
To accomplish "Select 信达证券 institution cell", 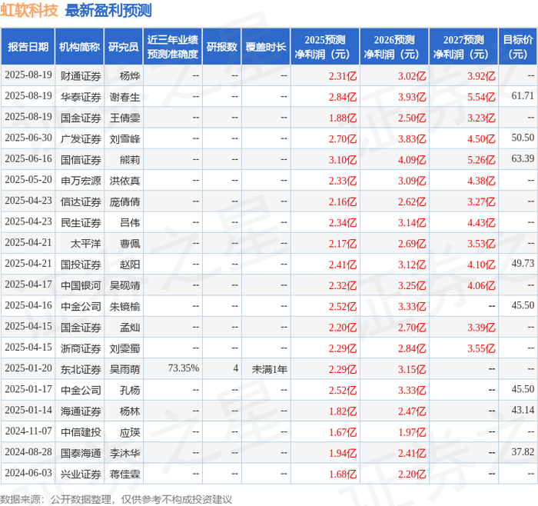I will 81,201.
